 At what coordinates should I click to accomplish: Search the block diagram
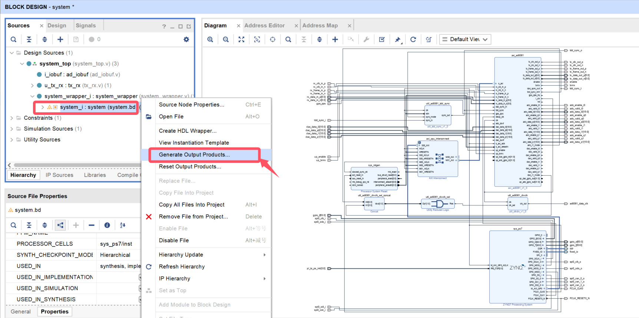pos(288,39)
